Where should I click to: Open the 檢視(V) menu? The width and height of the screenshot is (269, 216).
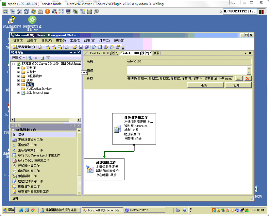[x=46, y=41]
